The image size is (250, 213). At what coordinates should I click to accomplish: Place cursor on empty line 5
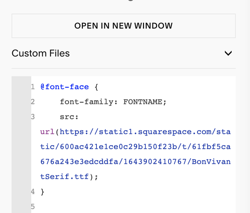pos(133,207)
